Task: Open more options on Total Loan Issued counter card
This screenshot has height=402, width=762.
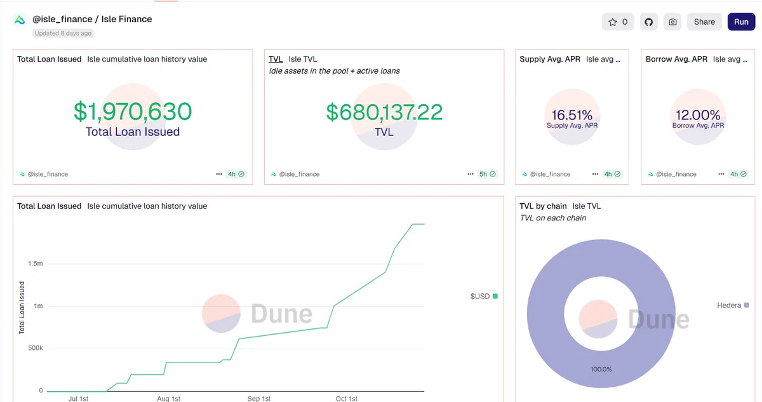Action: click(219, 173)
